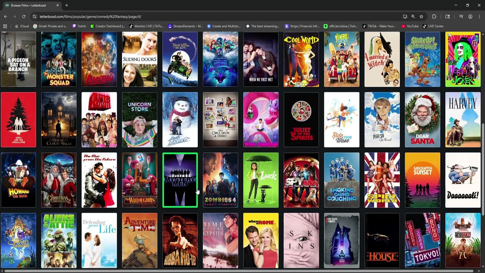Select the Juliet of the Spirits poster
Image resolution: width=485 pixels, height=273 pixels.
click(301, 120)
